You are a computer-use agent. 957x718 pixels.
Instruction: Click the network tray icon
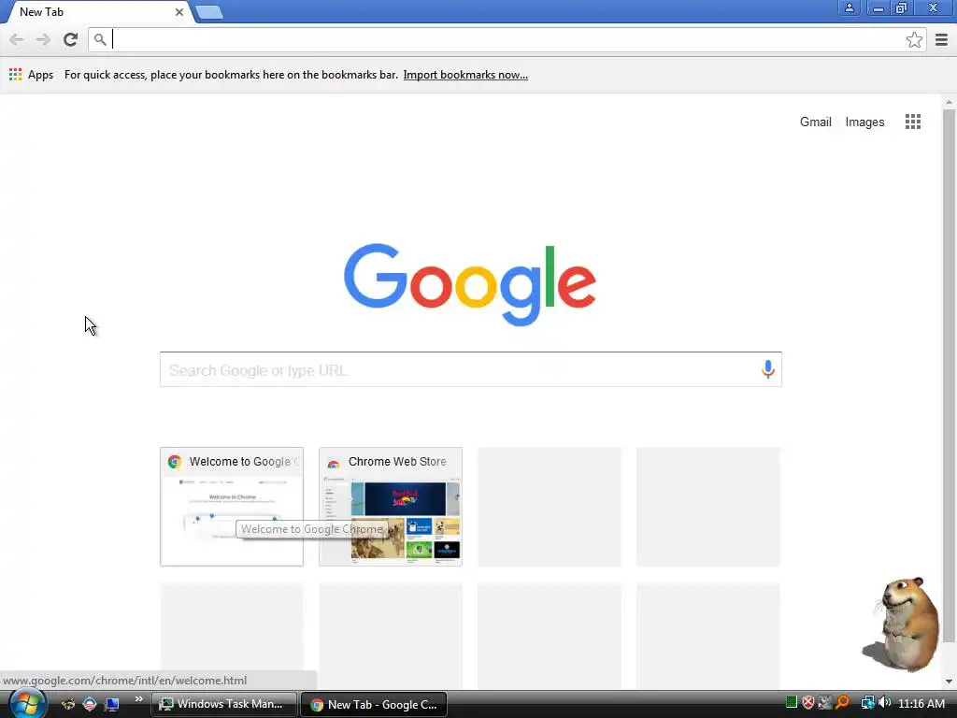point(867,703)
